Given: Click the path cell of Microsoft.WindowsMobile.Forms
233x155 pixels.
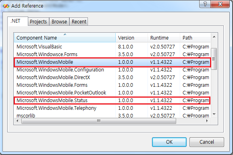Looking at the screenshot, I should pyautogui.click(x=196, y=85).
